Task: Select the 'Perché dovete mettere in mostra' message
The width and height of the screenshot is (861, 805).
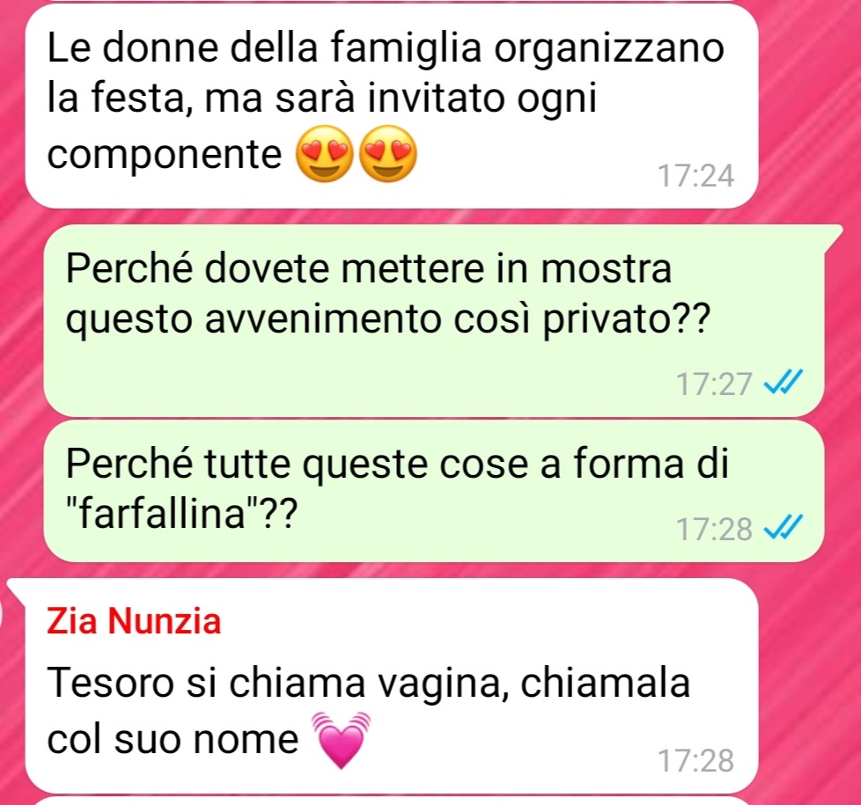Action: pos(434,320)
